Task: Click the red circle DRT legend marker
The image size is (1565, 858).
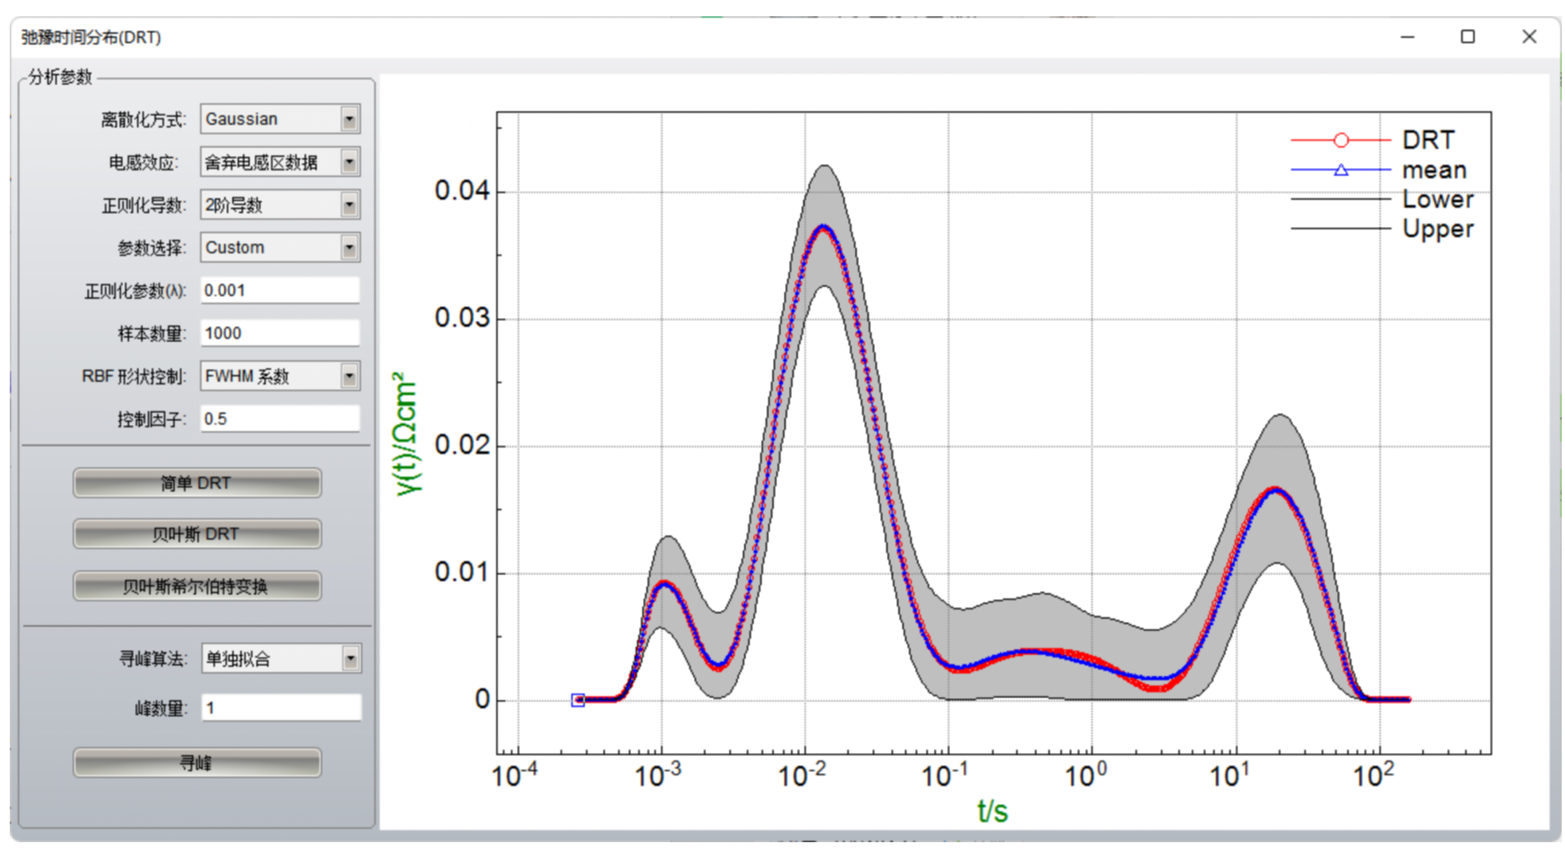Action: pos(1340,140)
